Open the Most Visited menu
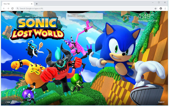 coord(10,16)
